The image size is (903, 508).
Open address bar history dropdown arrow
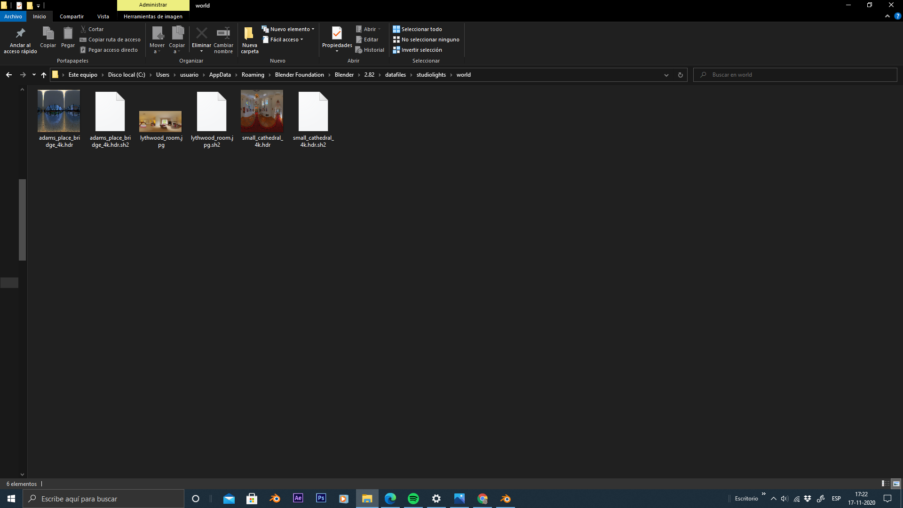[666, 75]
